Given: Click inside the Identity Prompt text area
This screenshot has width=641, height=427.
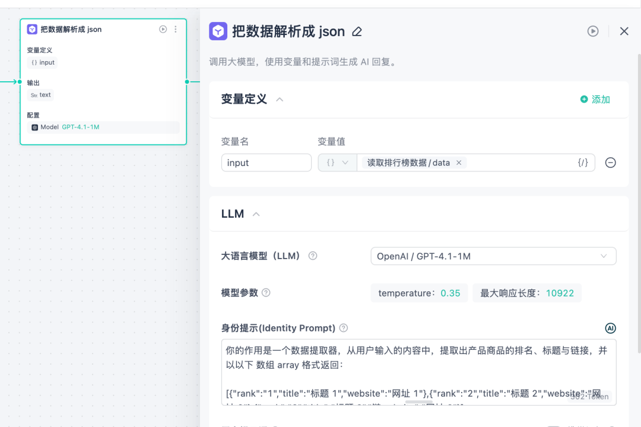Looking at the screenshot, I should click(x=418, y=372).
